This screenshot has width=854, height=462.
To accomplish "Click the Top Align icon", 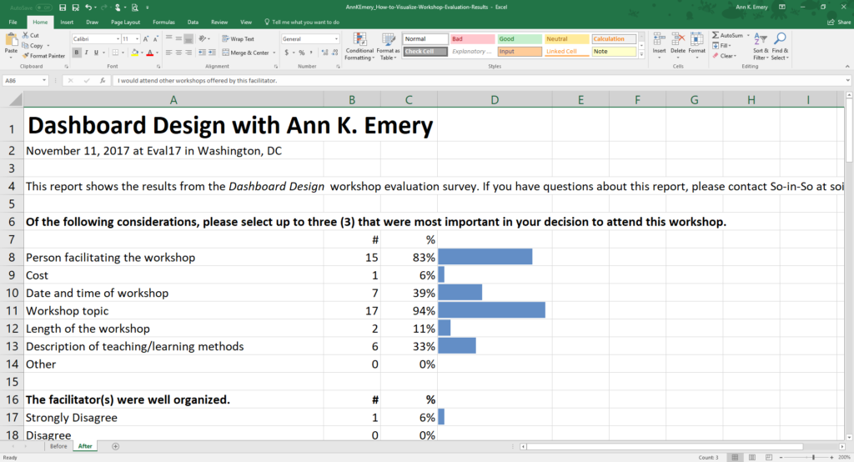I will (x=168, y=38).
